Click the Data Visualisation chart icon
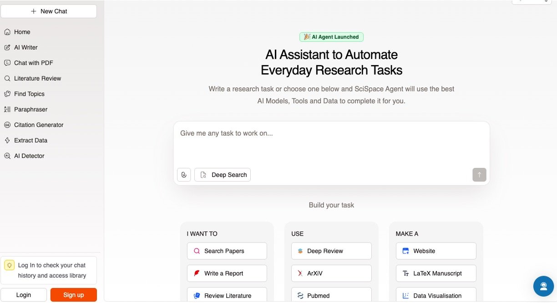 pyautogui.click(x=406, y=296)
